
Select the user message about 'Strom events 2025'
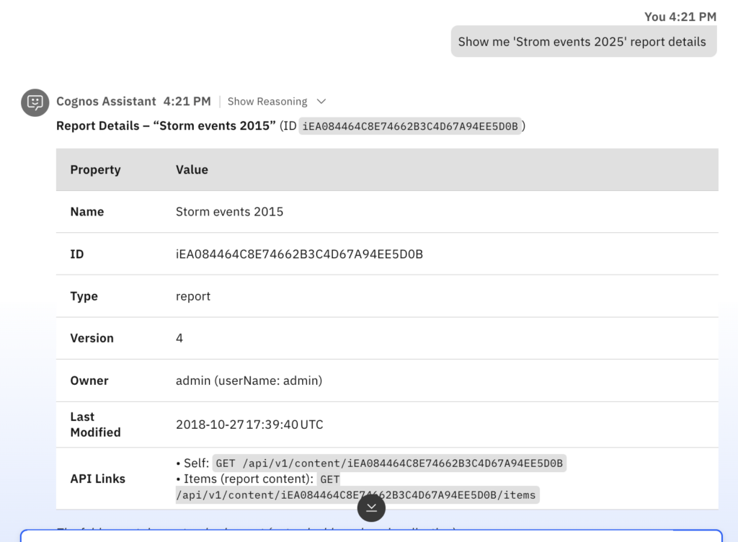[x=582, y=42]
